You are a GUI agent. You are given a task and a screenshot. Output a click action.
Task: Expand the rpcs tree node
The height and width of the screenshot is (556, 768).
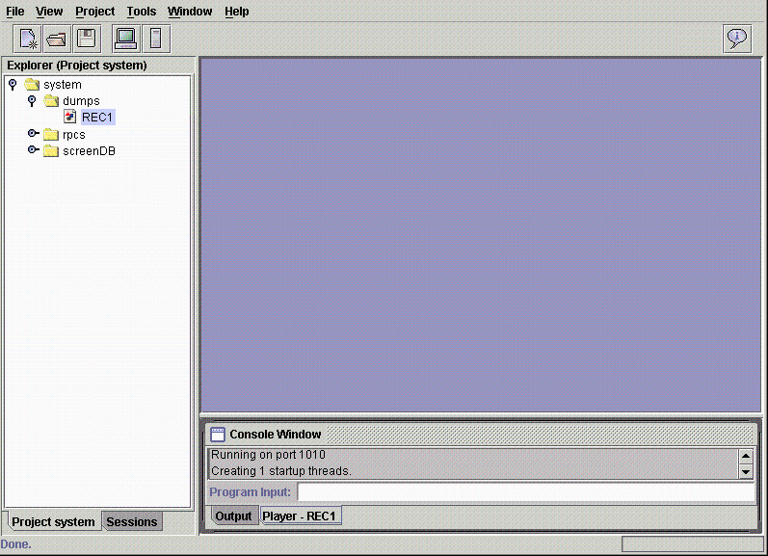[33, 133]
